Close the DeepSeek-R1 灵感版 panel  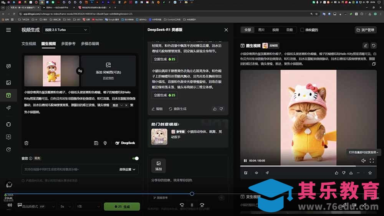tap(226, 30)
